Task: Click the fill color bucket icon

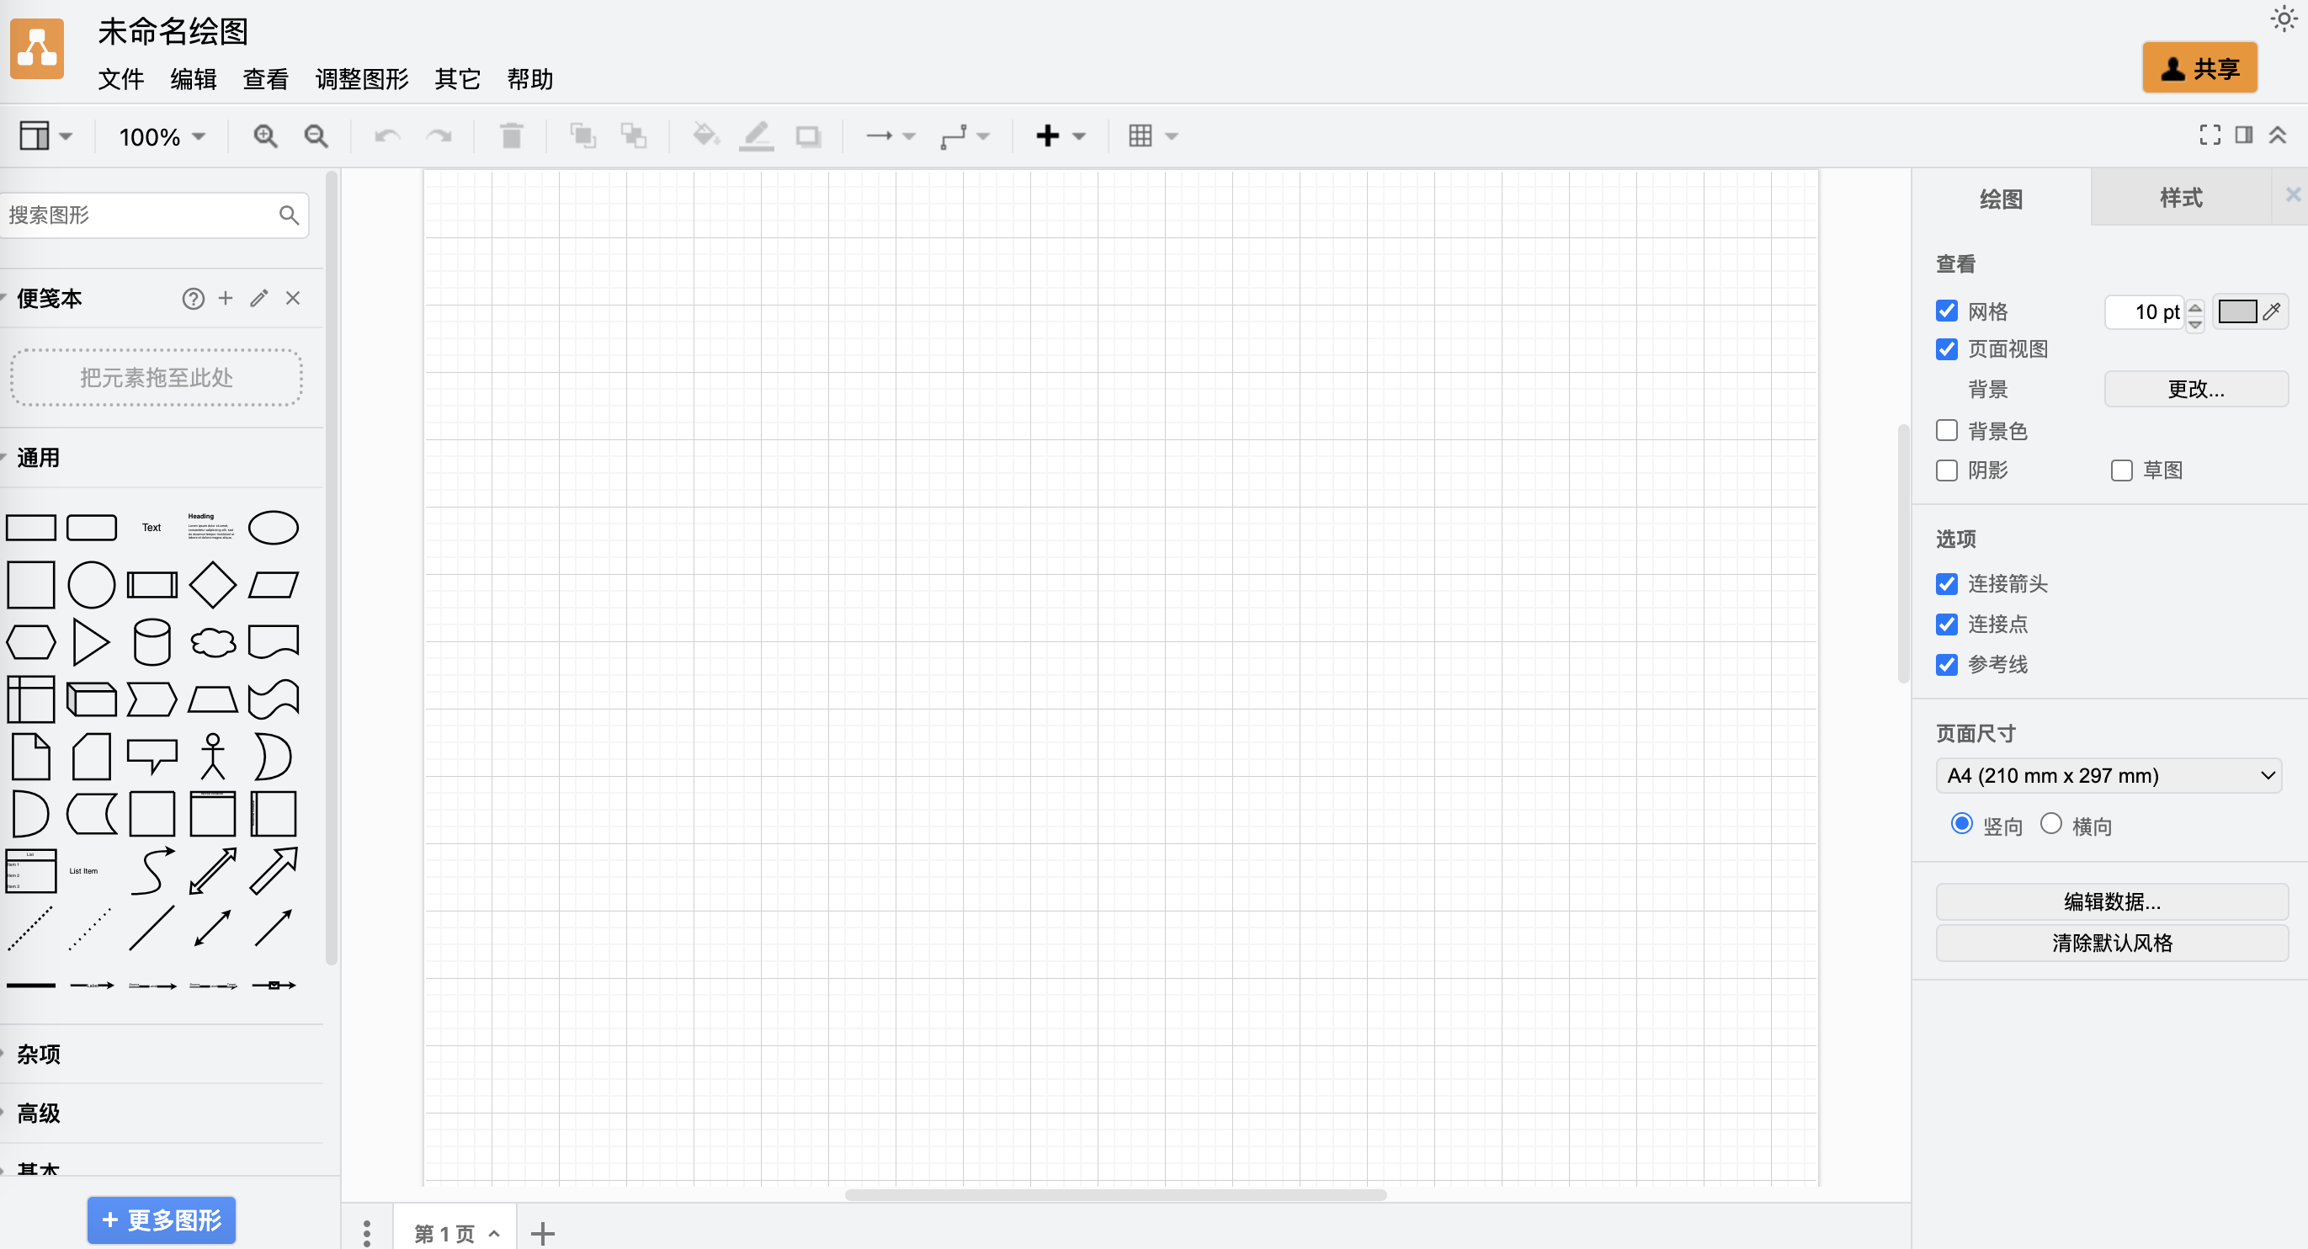Action: 705,136
